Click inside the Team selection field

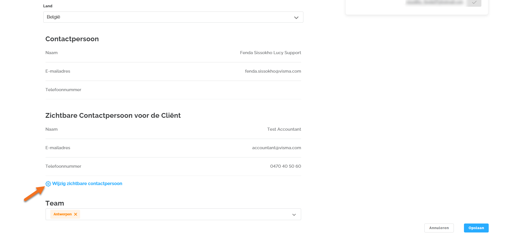tap(183, 215)
